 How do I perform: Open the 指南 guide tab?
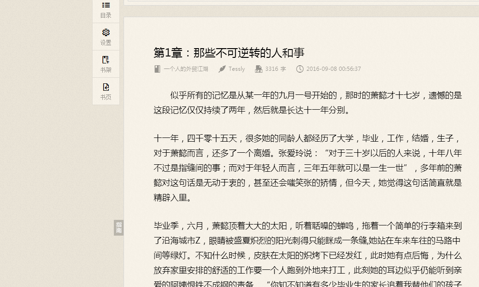[x=118, y=228]
